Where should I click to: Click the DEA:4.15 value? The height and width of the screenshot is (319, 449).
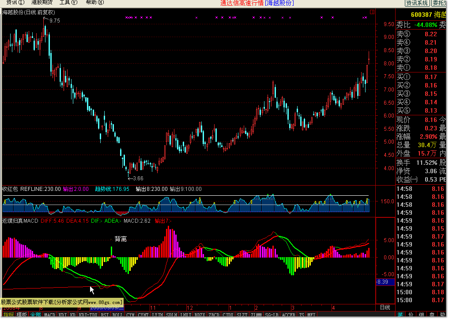77,220
